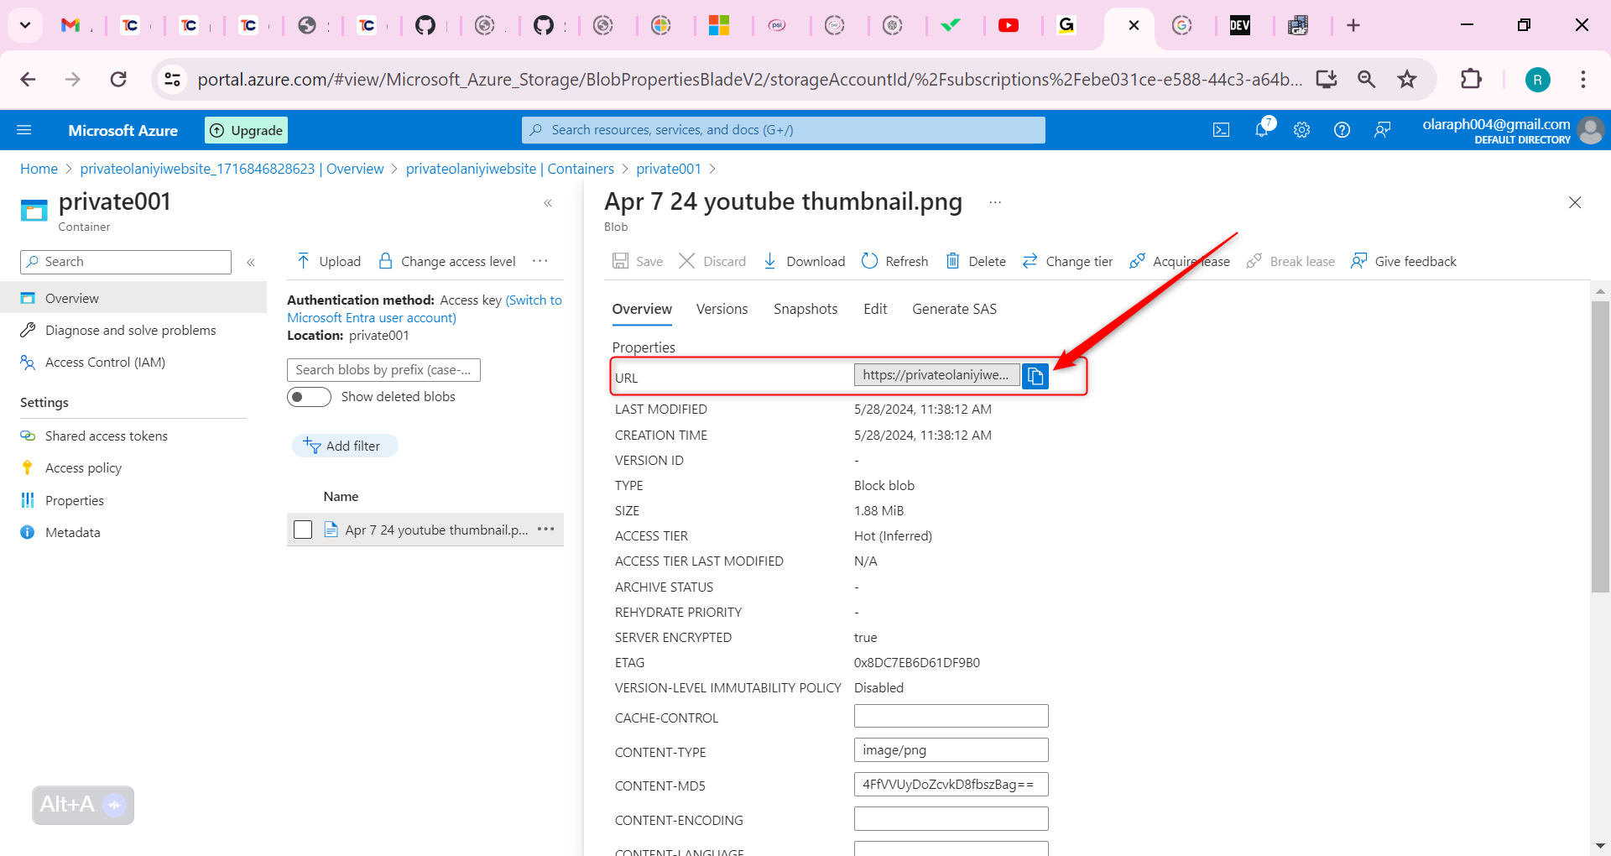Click the container menu Search field
The image size is (1611, 856).
(x=126, y=262)
